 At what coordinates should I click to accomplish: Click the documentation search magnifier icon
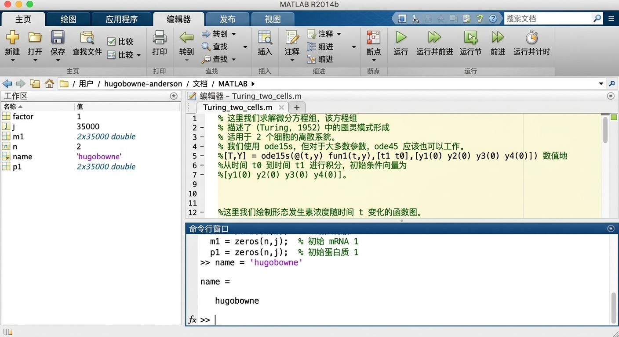(597, 18)
